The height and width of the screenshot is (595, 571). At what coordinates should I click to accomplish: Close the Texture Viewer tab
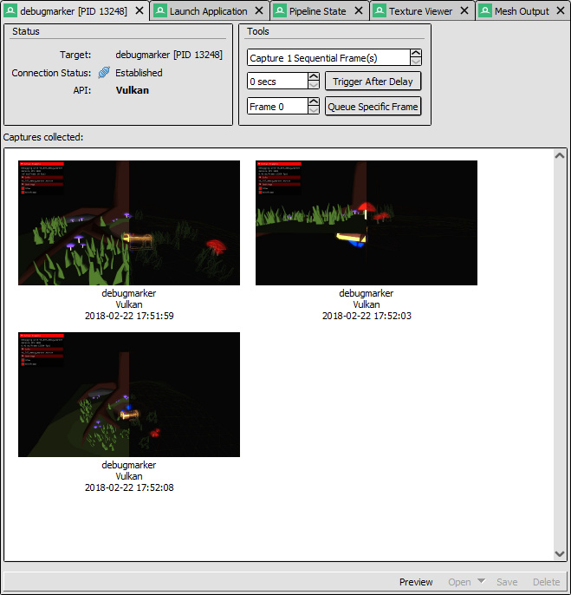[x=464, y=10]
